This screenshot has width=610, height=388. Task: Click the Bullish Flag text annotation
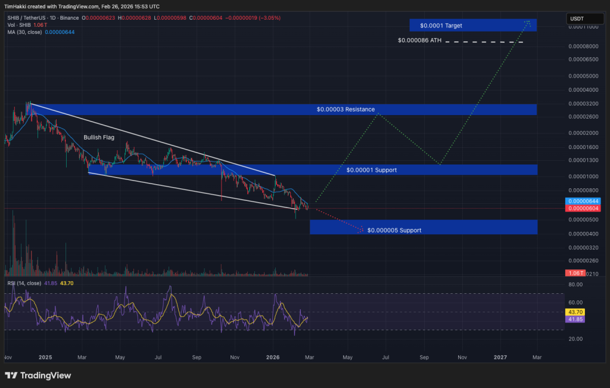(x=98, y=137)
